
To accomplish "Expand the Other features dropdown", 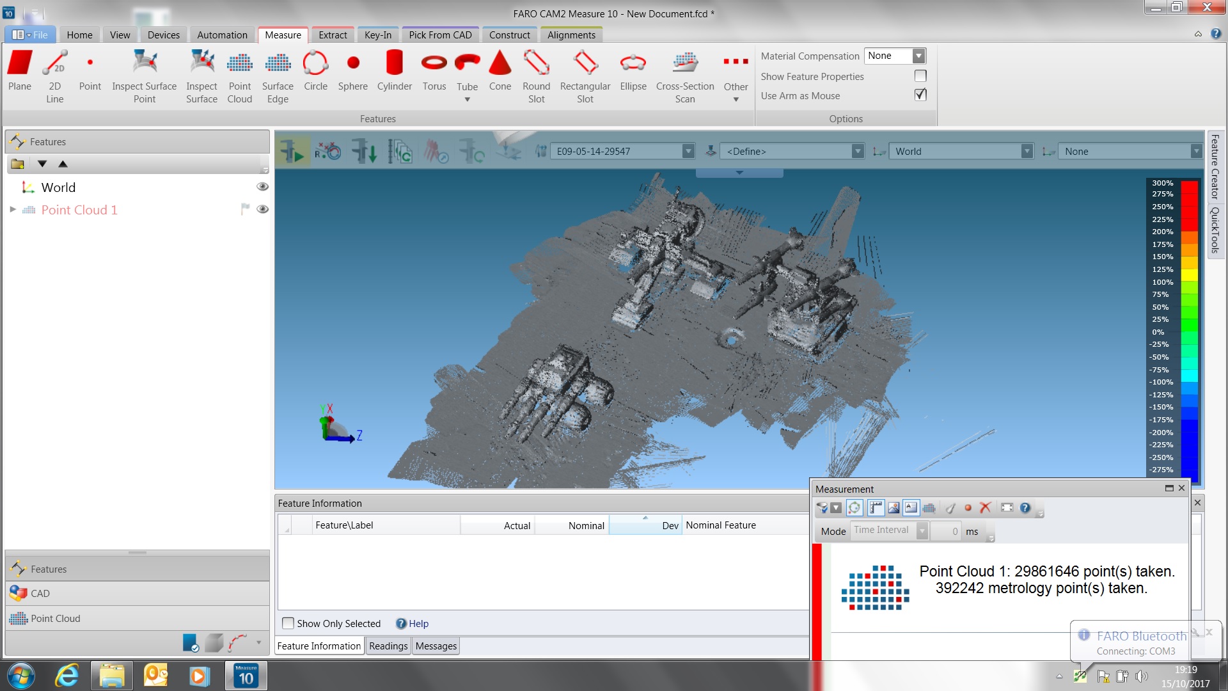I will 736,100.
